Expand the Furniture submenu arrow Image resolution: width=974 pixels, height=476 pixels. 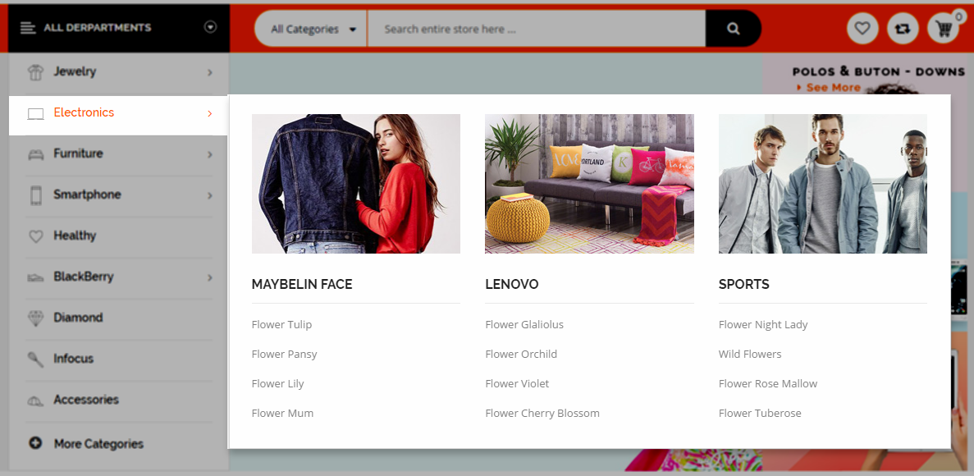point(210,155)
